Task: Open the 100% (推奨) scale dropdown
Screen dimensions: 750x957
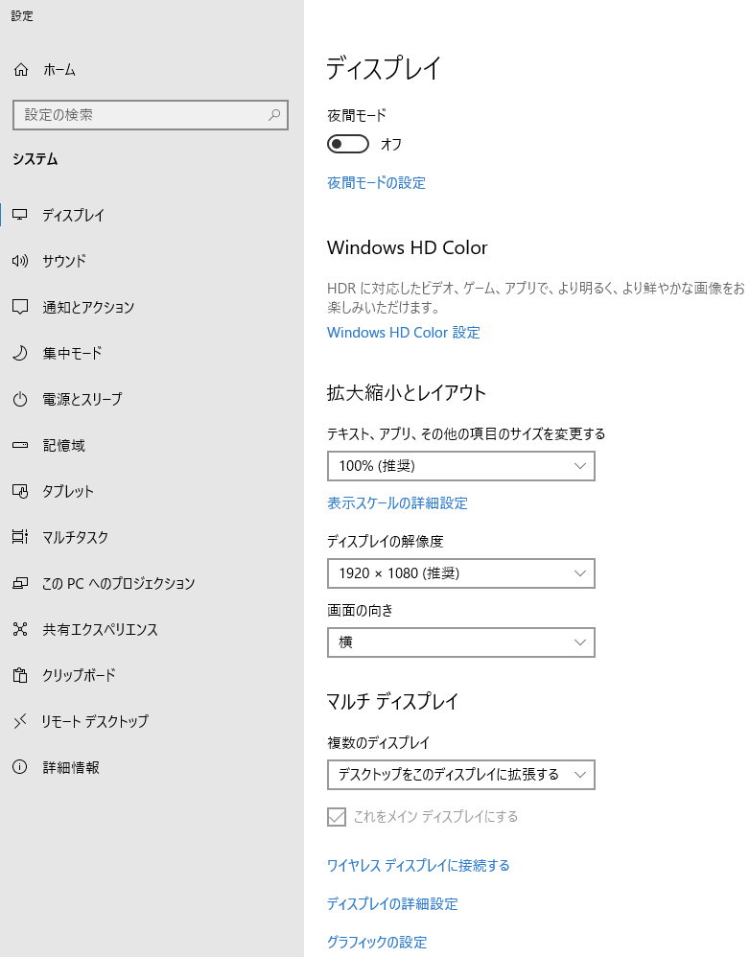Action: tap(460, 466)
